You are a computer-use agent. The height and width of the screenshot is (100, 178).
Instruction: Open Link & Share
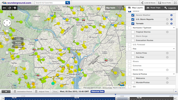tap(148, 3)
